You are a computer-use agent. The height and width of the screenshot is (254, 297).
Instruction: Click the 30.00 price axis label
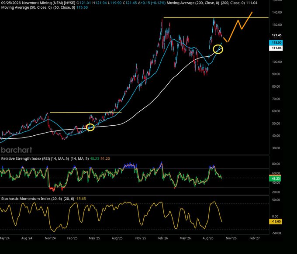pyautogui.click(x=276, y=148)
